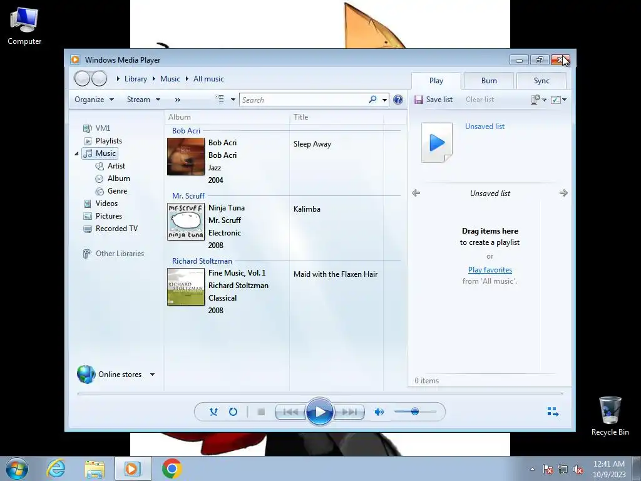Switch to Now Playing view icon
641x481 pixels.
(x=553, y=411)
